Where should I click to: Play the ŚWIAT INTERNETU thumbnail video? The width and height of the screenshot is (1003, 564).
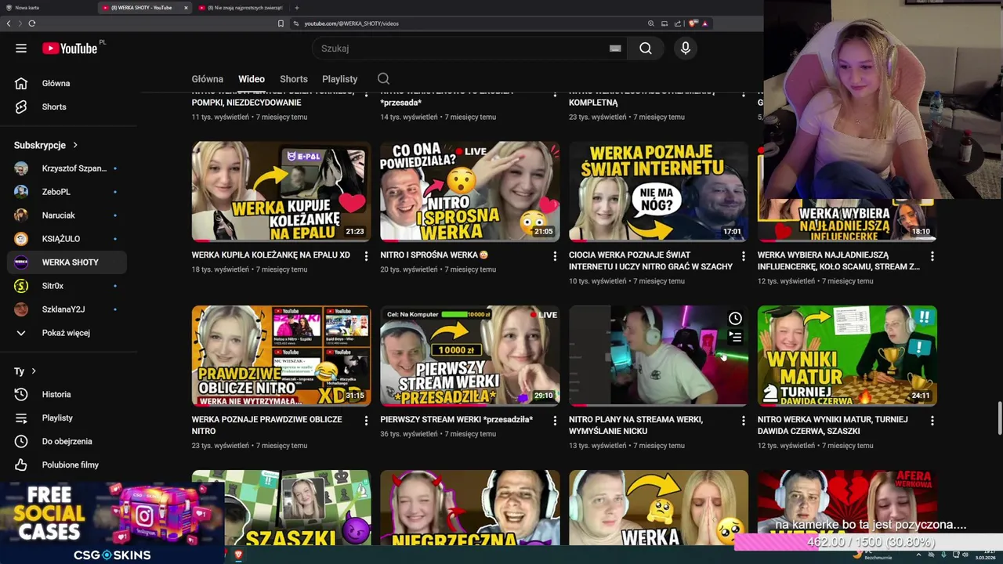[x=658, y=191]
